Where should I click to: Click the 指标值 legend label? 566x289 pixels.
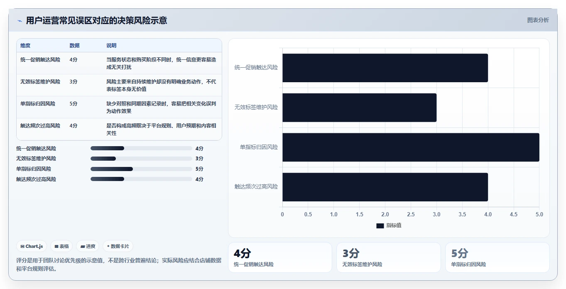394,225
